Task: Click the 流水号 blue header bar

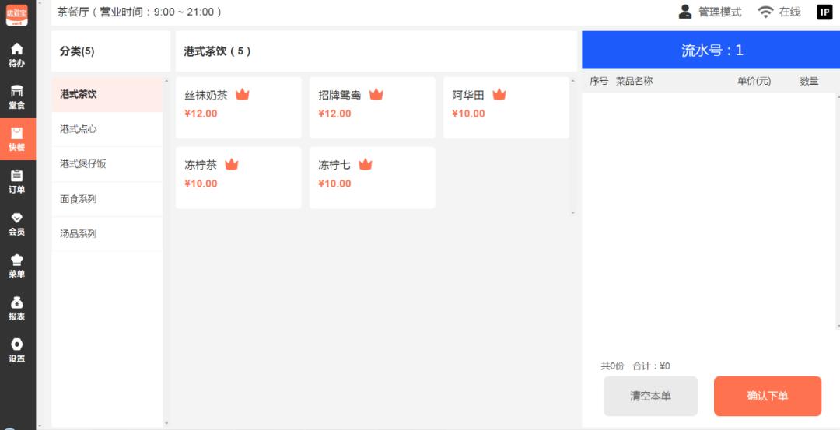Action: point(711,51)
